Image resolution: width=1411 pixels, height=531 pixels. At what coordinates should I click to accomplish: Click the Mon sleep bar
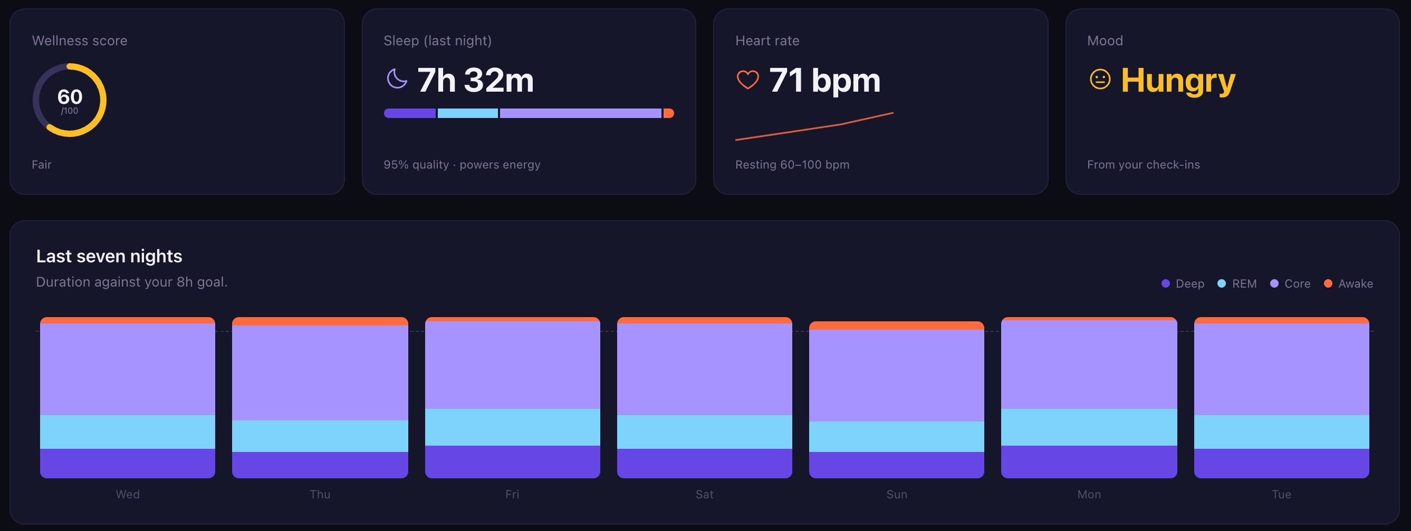1089,398
